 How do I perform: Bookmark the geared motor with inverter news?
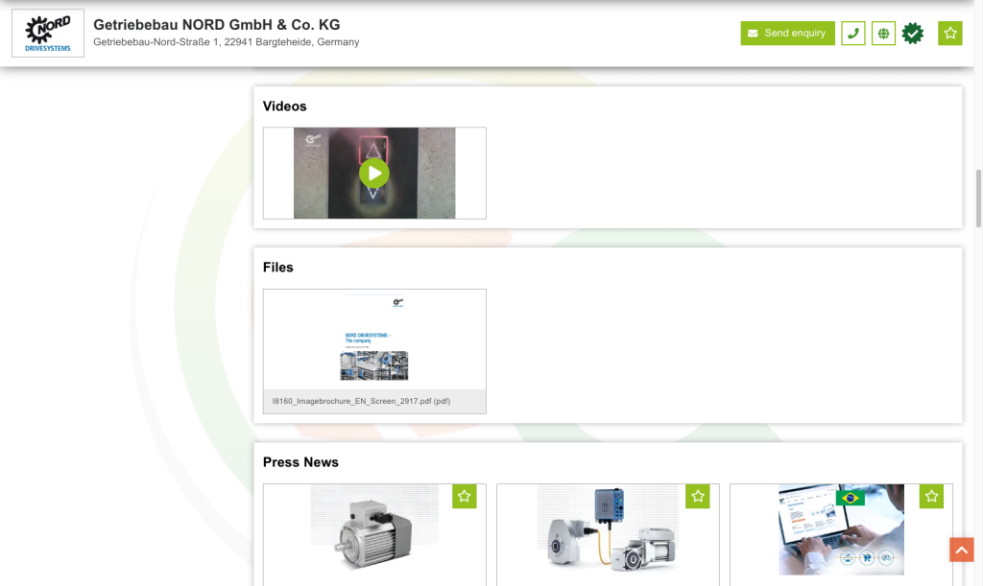(697, 496)
